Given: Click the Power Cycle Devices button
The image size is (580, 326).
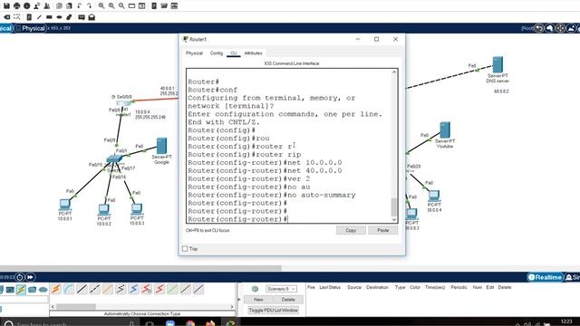Looking at the screenshot, I should click(20, 277).
